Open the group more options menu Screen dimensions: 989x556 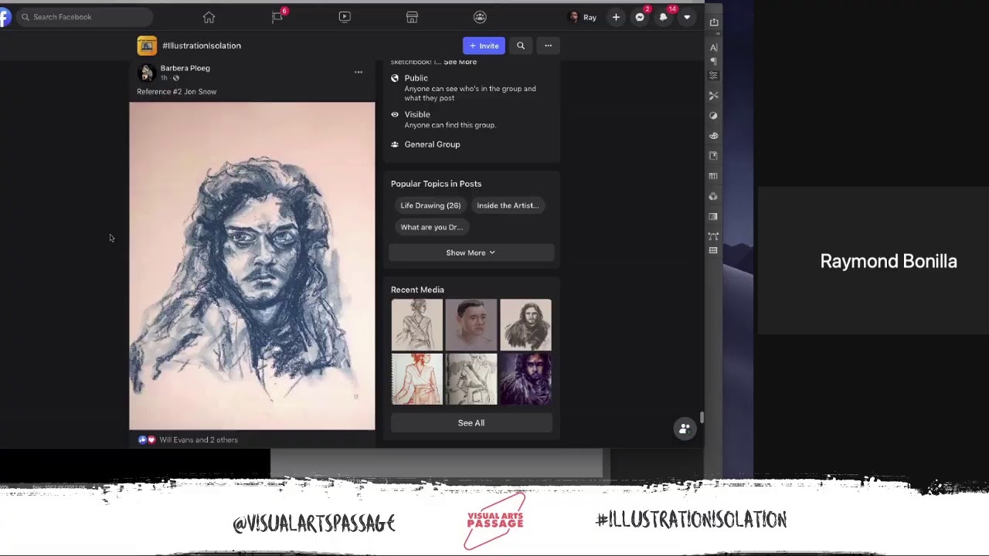pos(548,46)
